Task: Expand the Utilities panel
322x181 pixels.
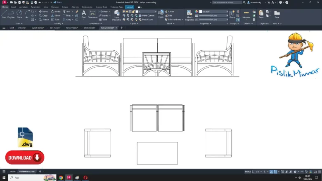Action: click(248, 24)
